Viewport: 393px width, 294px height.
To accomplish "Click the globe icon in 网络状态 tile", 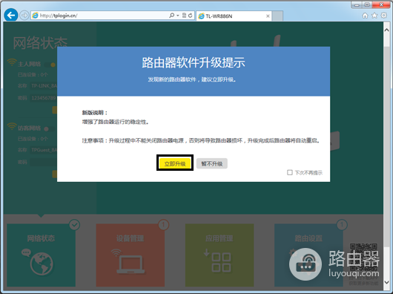I will (x=42, y=264).
